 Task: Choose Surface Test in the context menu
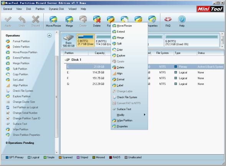(129, 109)
